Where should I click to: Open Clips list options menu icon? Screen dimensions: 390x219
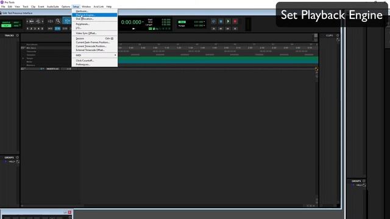click(338, 35)
